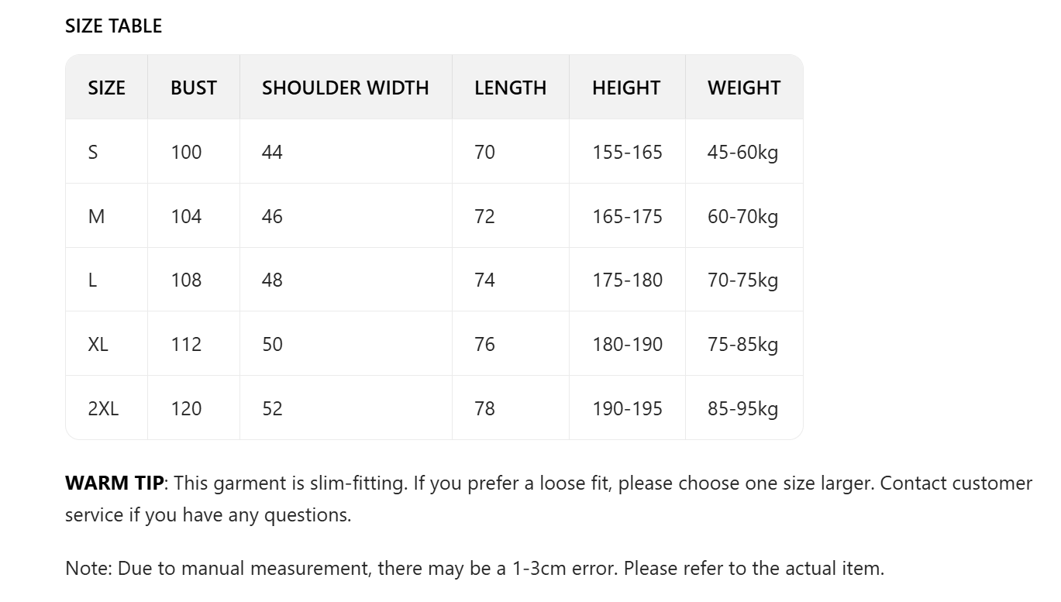Click the bold WARM TIP label
1061x602 pixels.
pyautogui.click(x=114, y=483)
